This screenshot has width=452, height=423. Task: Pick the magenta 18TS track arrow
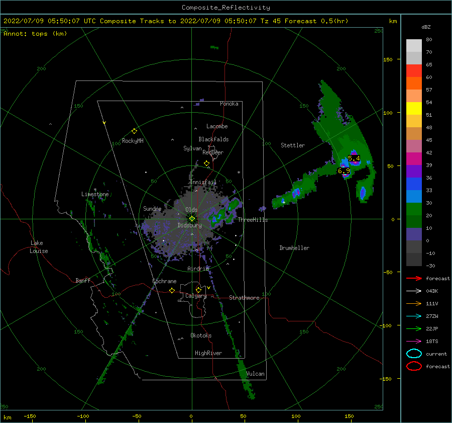click(414, 342)
